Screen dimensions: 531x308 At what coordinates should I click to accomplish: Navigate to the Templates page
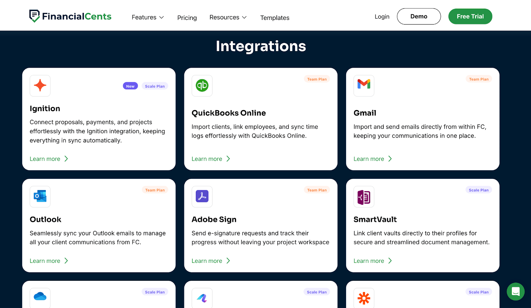pyautogui.click(x=274, y=18)
